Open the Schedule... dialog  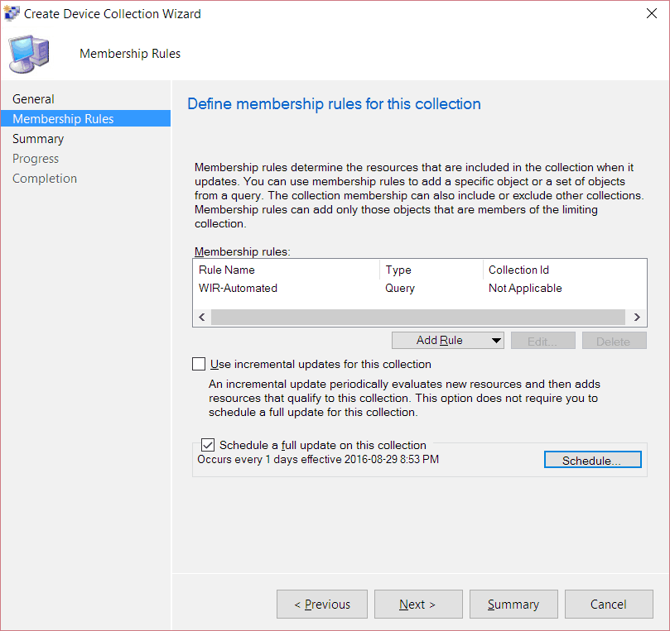593,460
